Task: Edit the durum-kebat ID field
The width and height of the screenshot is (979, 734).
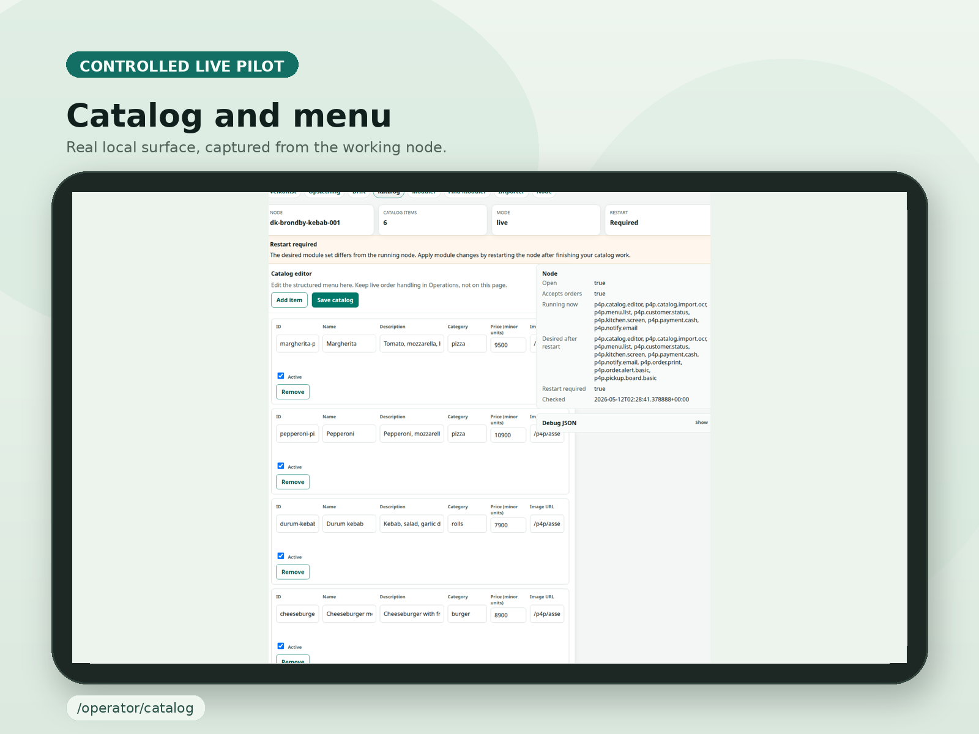Action: pos(297,524)
